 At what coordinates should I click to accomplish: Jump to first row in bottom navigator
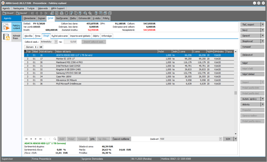click(26, 139)
